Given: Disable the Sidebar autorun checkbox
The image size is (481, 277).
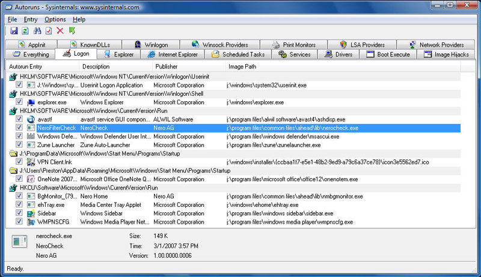Looking at the screenshot, I should (20, 213).
